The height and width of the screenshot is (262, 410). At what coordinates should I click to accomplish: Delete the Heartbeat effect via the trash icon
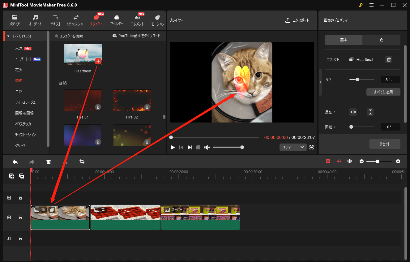[389, 59]
